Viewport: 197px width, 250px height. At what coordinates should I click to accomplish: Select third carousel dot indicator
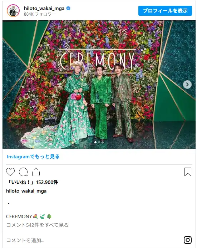(103, 142)
